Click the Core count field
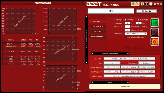Viewport: 164px width, 93px height. (x=112, y=63)
